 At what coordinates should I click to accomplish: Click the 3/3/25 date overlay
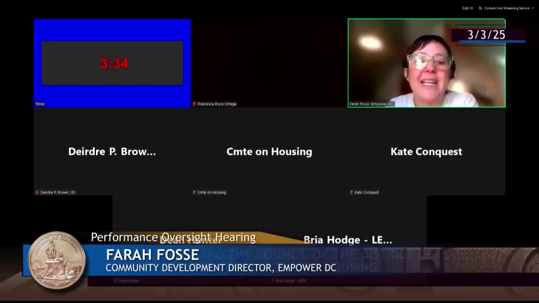(486, 35)
